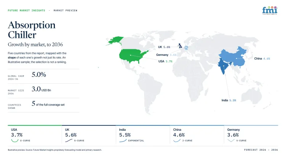Select the USA 3.7% card
This screenshot has width=286, height=161.
coord(35,135)
